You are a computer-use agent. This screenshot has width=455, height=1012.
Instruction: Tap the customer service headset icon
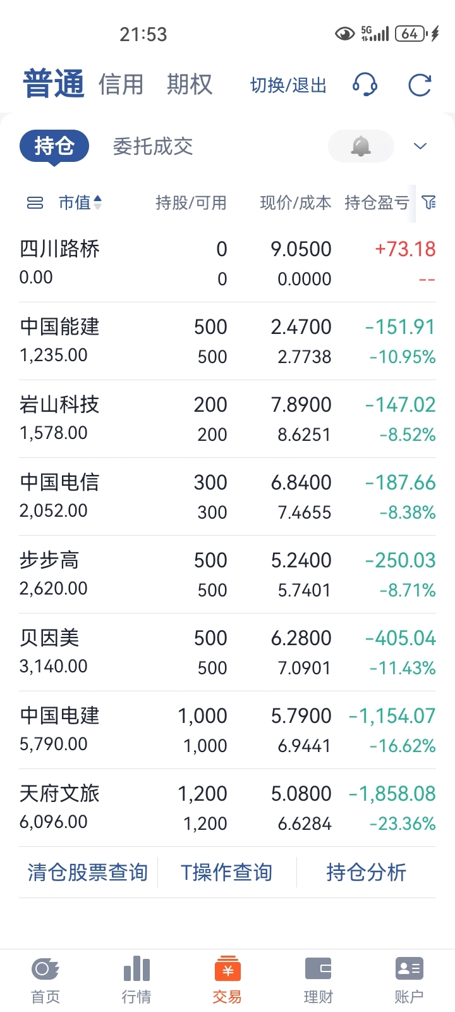(365, 85)
